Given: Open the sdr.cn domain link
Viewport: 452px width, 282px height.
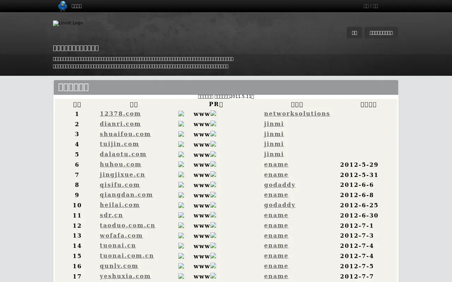Looking at the screenshot, I should (x=112, y=215).
